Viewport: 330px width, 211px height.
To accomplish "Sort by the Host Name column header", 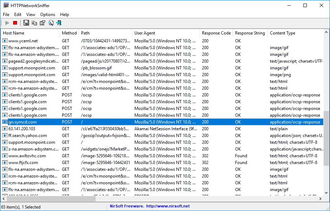I will pyautogui.click(x=30, y=33).
